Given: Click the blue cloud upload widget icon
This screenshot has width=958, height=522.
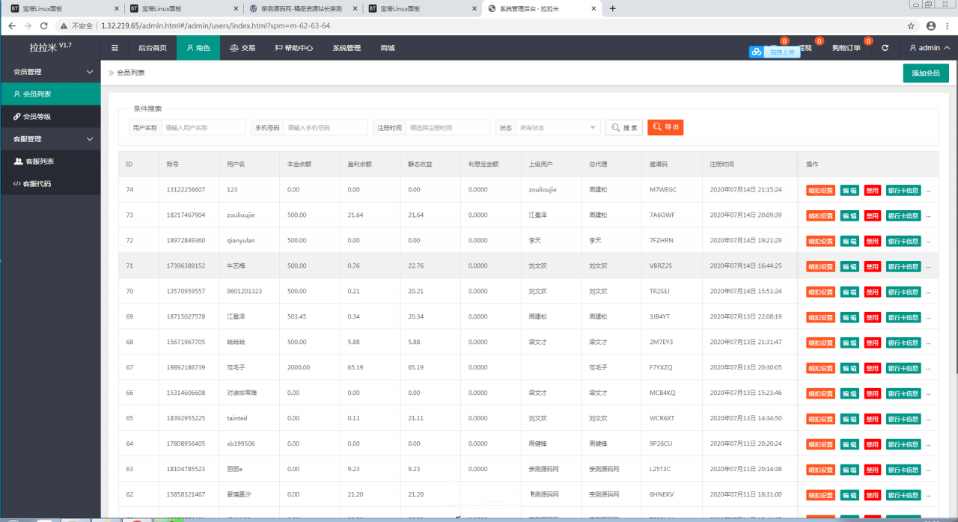Looking at the screenshot, I should point(757,52).
